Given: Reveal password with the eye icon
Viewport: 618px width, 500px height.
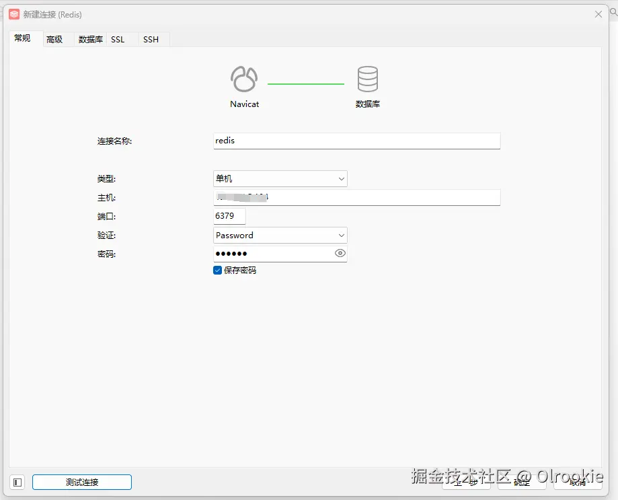Looking at the screenshot, I should pos(340,253).
